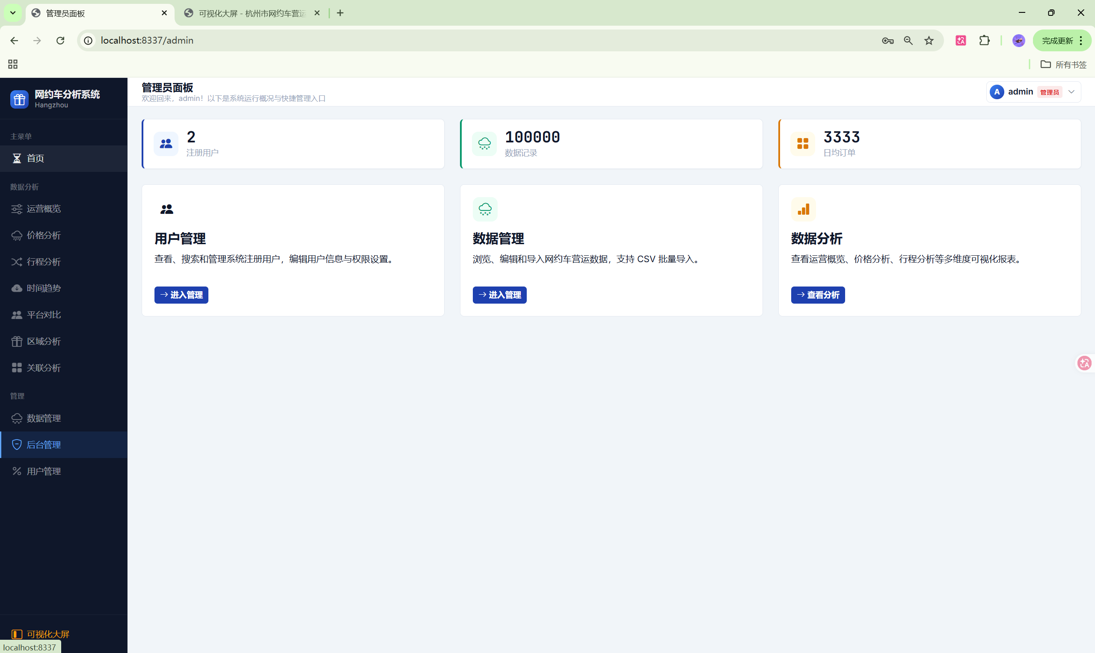The image size is (1095, 653).
Task: Click the 数据分析 bar chart icon
Action: pos(803,210)
